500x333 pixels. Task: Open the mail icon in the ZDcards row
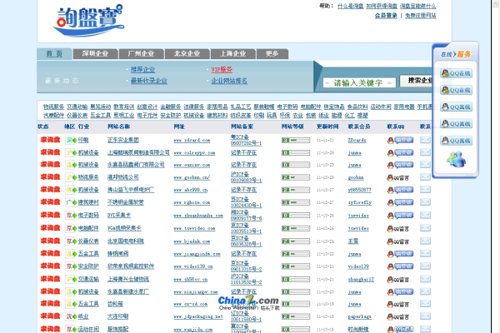coord(425,140)
